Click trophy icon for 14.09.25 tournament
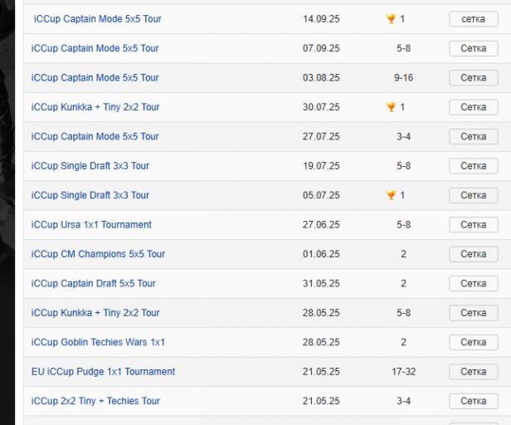The image size is (511, 425). (x=391, y=18)
